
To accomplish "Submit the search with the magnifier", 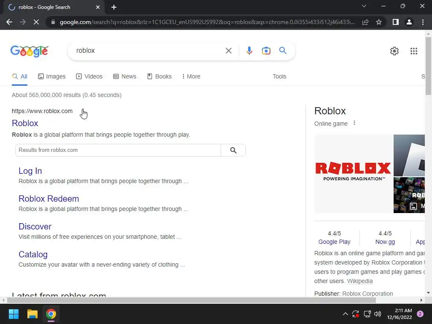I will (x=283, y=51).
